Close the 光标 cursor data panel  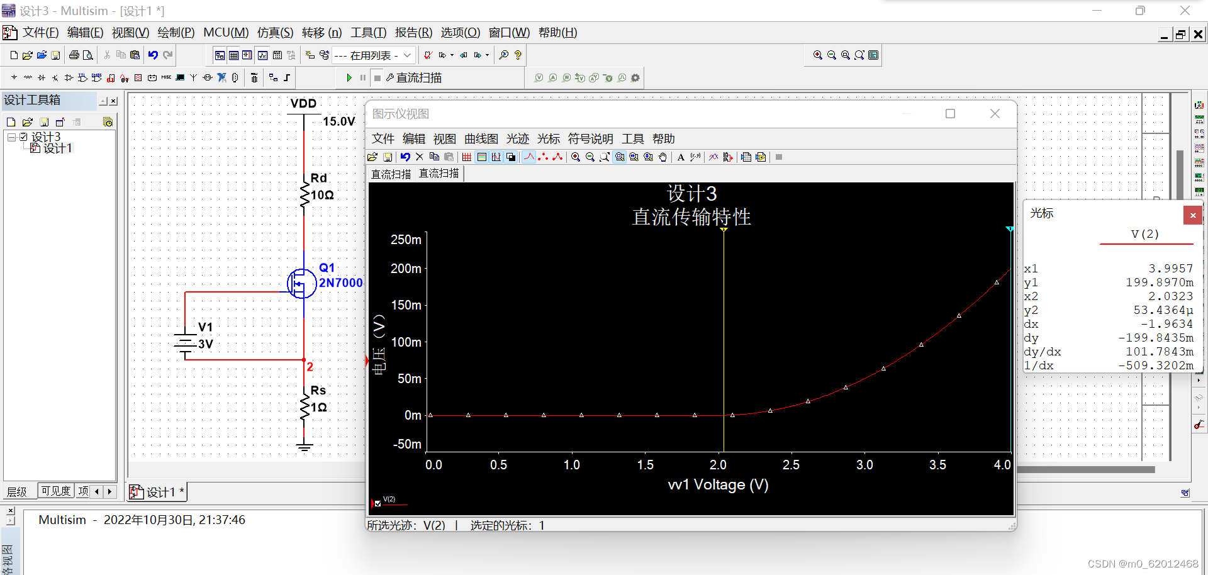1192,215
